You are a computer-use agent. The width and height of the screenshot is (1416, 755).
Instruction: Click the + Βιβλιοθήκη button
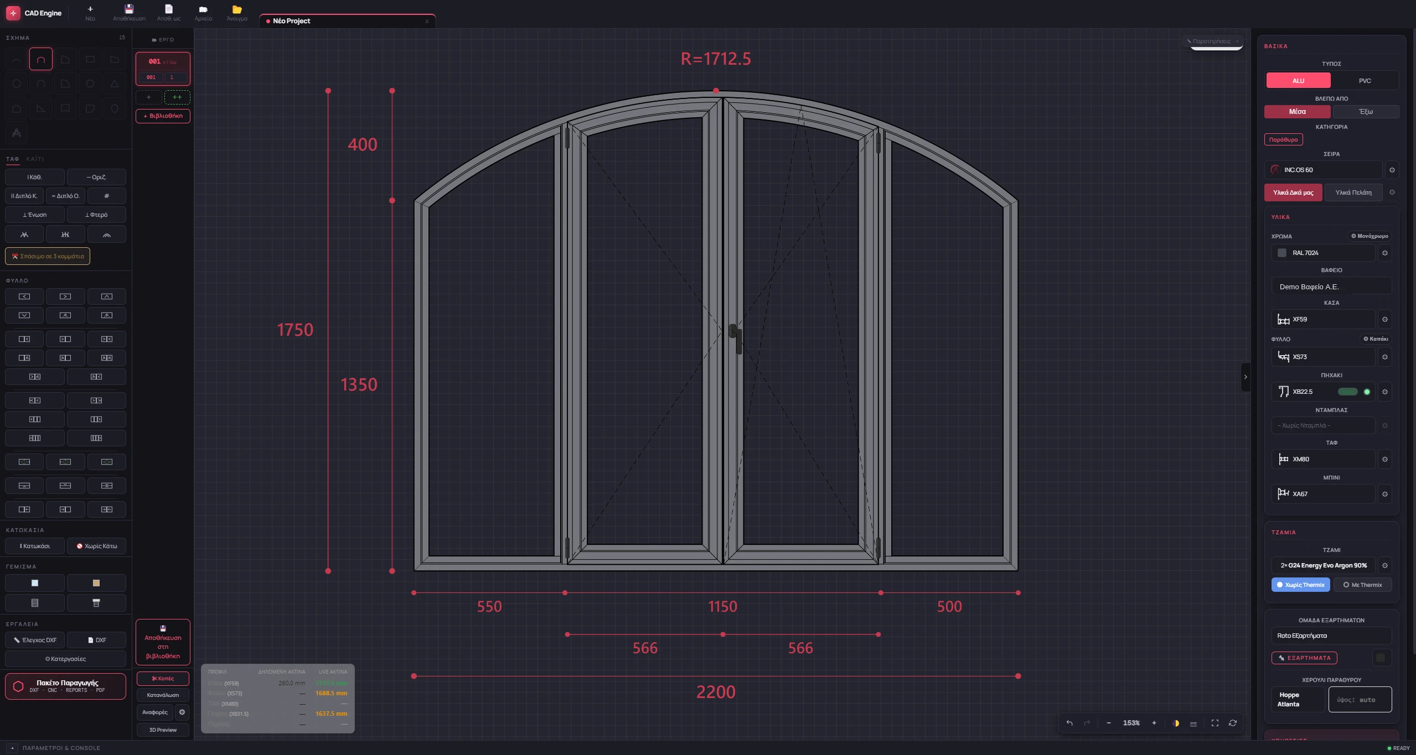click(163, 116)
